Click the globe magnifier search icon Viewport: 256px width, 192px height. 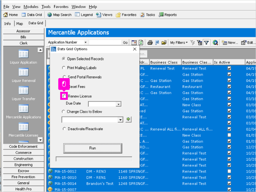[x=215, y=43]
